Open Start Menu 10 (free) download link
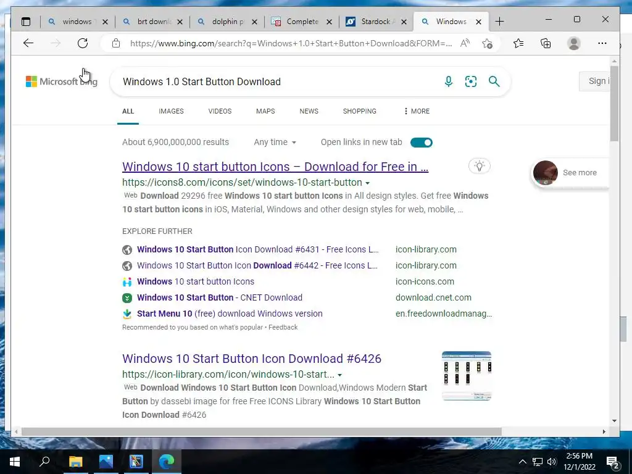 point(230,314)
